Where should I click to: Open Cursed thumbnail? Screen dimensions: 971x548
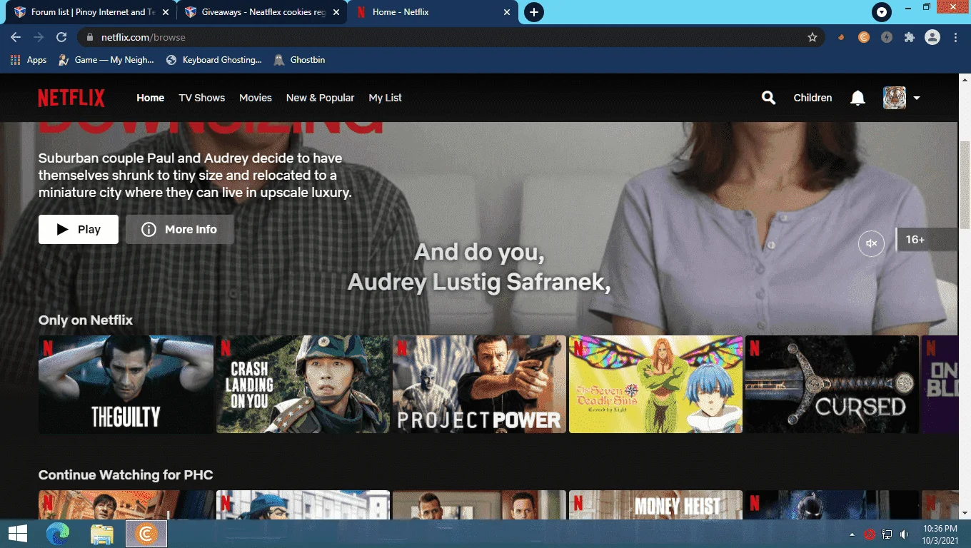click(x=832, y=385)
